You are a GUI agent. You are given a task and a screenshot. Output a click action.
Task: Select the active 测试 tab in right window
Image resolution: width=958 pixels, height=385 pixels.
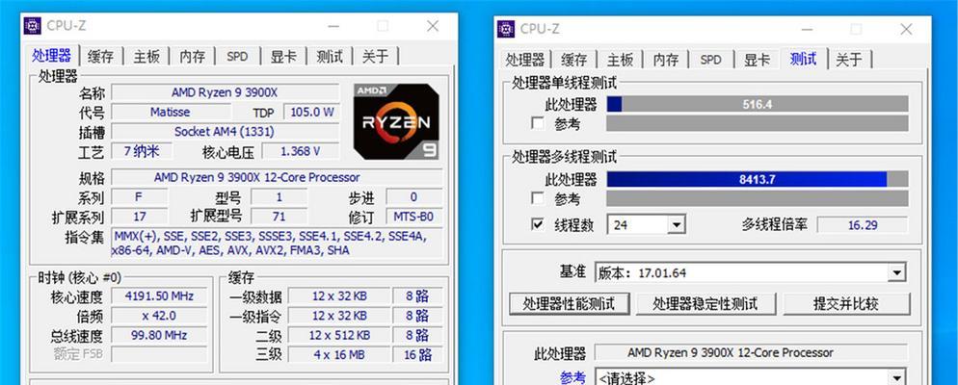coord(804,59)
